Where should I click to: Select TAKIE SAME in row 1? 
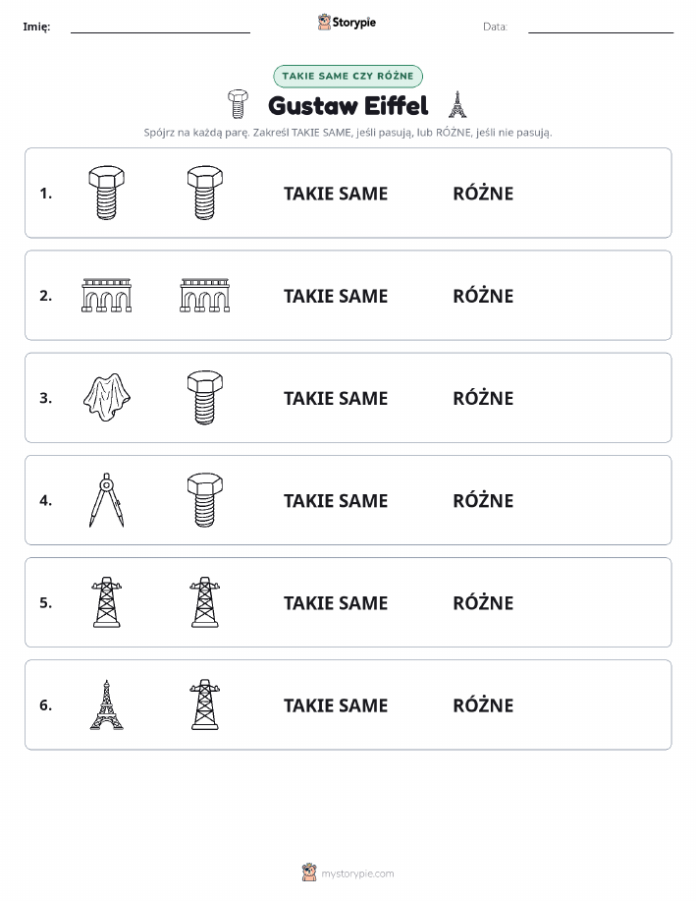tap(336, 194)
